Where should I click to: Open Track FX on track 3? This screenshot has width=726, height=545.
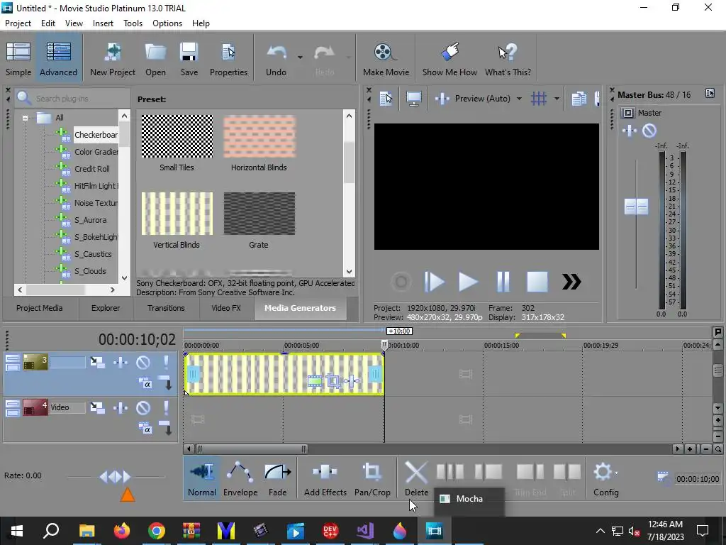121,362
